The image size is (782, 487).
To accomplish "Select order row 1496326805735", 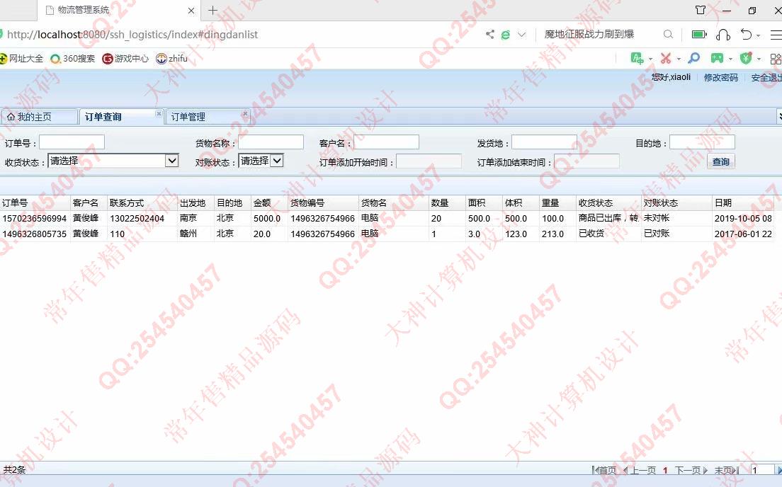I will 387,234.
